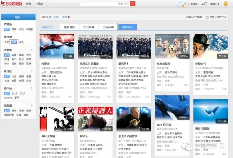Image resolution: width=233 pixels, height=158 pixels.
Task: Open the 播放记录 dropdown
Action: coord(216,4)
